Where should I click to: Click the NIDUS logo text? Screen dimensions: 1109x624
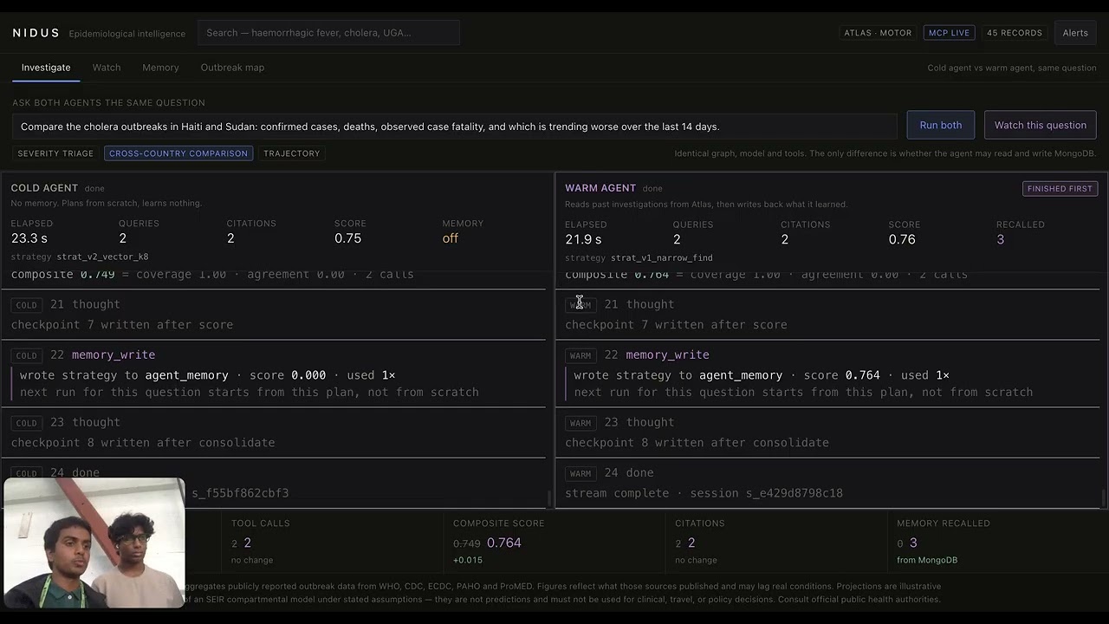36,33
